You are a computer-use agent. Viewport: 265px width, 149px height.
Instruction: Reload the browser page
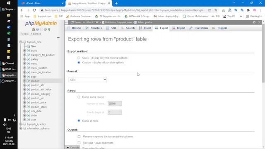34,10
